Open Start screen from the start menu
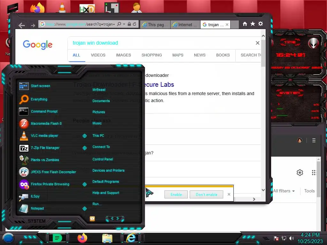The height and width of the screenshot is (245, 327). click(34, 86)
